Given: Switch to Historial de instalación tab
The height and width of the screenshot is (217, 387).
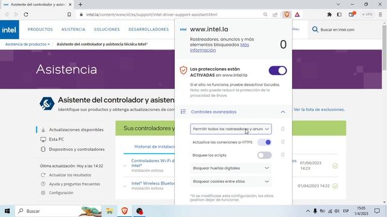Looking at the screenshot, I should point(155,146).
